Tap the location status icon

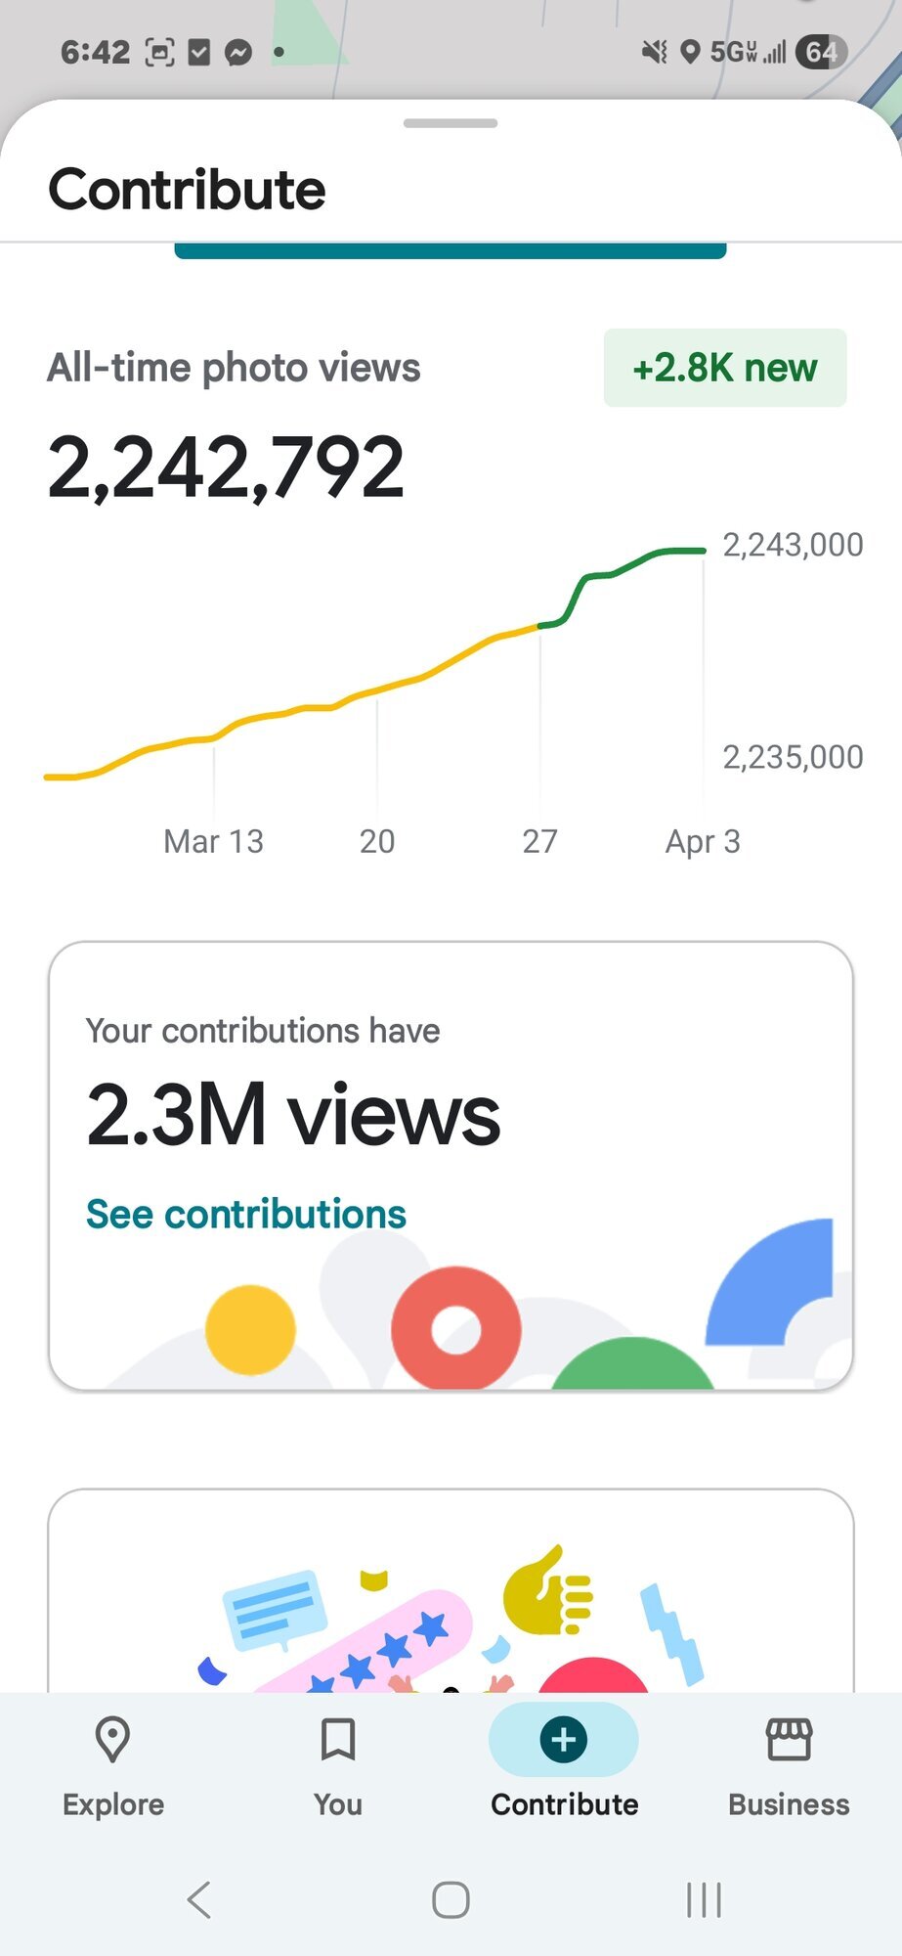click(690, 52)
